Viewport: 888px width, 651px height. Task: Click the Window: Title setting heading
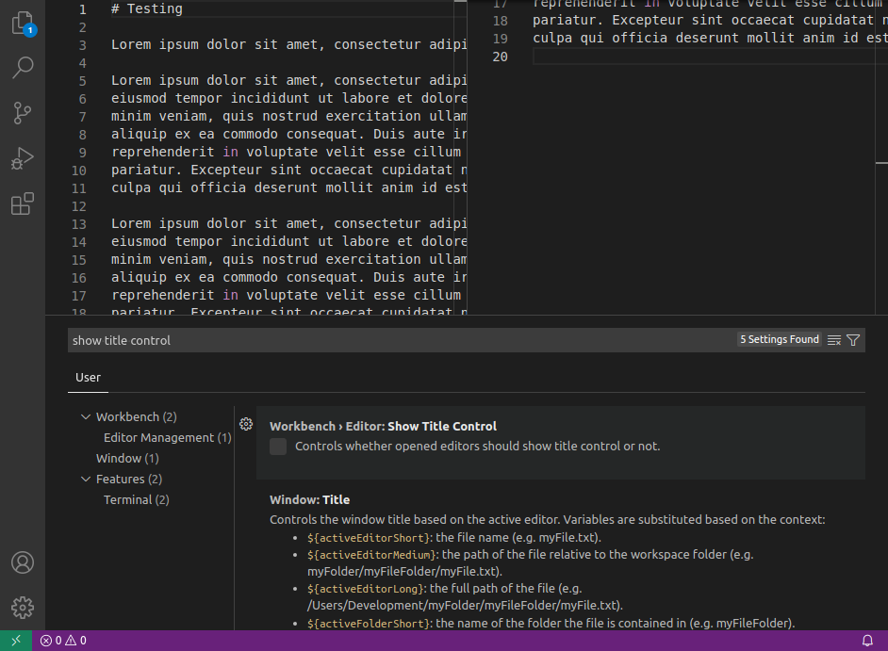310,500
